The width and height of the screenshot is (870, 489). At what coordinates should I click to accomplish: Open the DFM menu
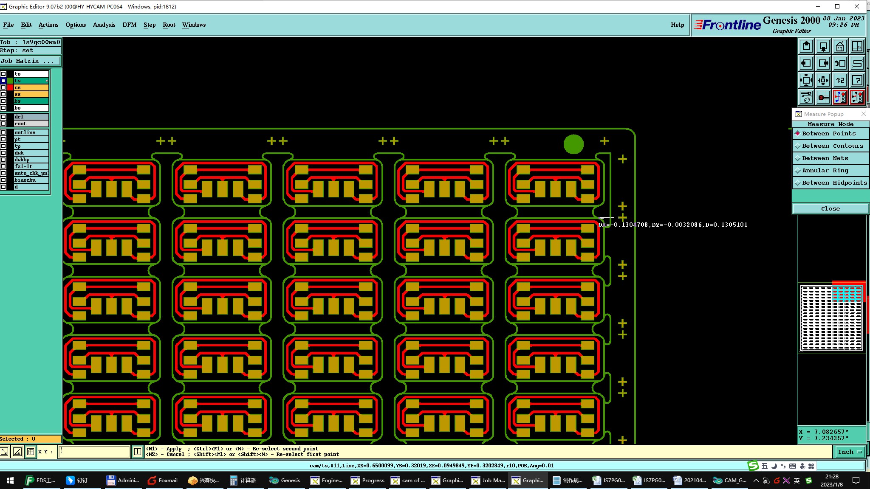click(x=129, y=25)
